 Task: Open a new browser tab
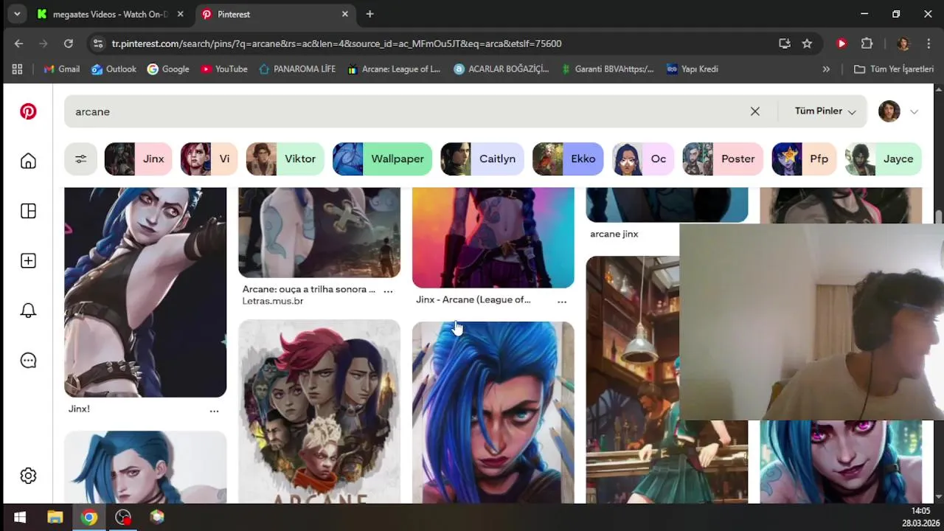point(369,14)
